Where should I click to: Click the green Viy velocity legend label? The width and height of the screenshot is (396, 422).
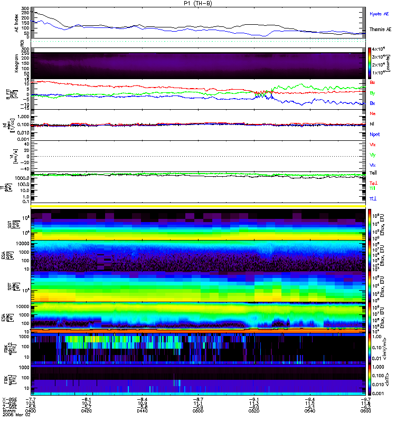click(373, 155)
